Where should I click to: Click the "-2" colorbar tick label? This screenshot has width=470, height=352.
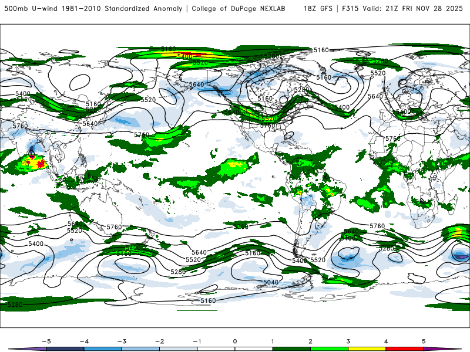[x=159, y=341]
